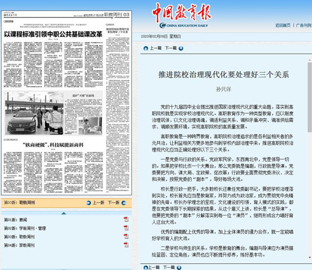Select 第02版：学前周刊·管理 in page list
This screenshot has height=270, width=312.
(x=25, y=228)
